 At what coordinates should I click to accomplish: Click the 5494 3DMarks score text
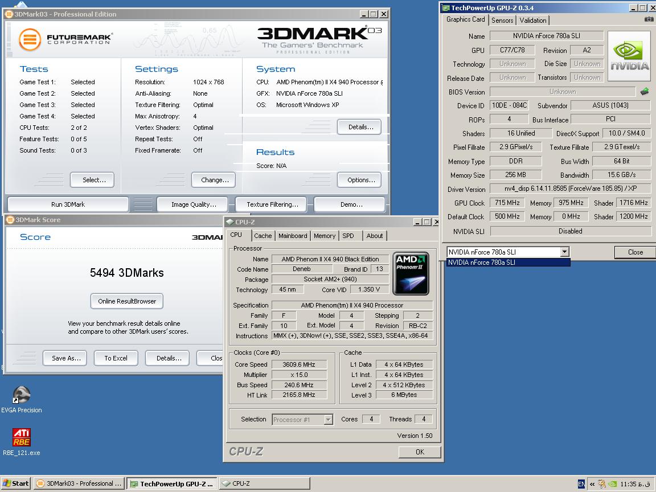click(127, 273)
